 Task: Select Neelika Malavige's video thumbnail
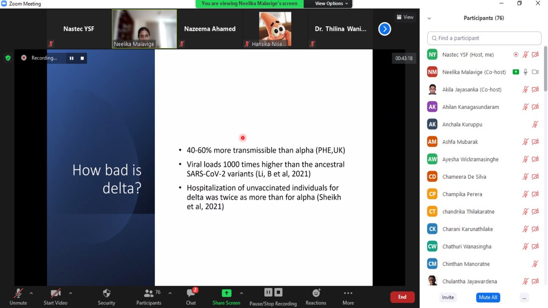144,29
